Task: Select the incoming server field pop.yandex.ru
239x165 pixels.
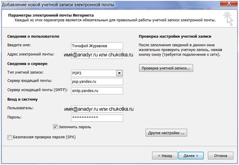Action: click(x=97, y=82)
